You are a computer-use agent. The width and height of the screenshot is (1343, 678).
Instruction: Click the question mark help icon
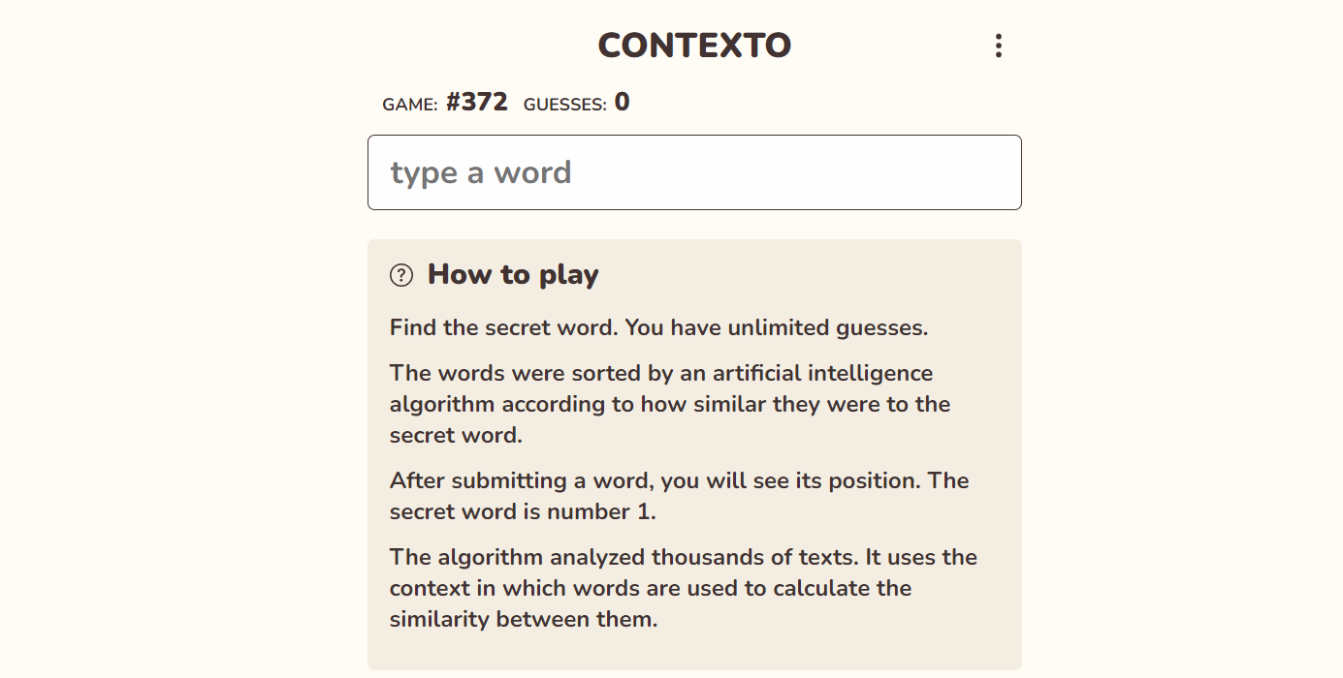(x=401, y=275)
